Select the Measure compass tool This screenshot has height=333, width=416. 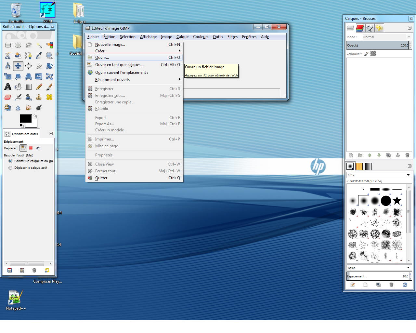tap(8, 66)
